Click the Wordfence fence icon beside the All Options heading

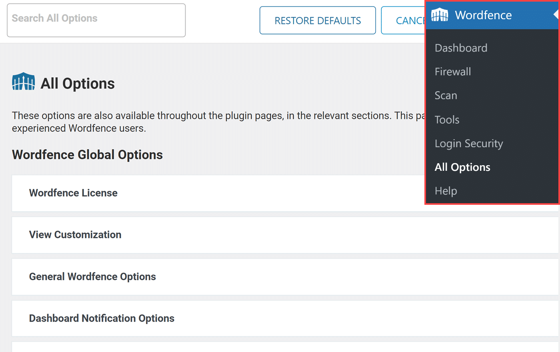pos(23,82)
